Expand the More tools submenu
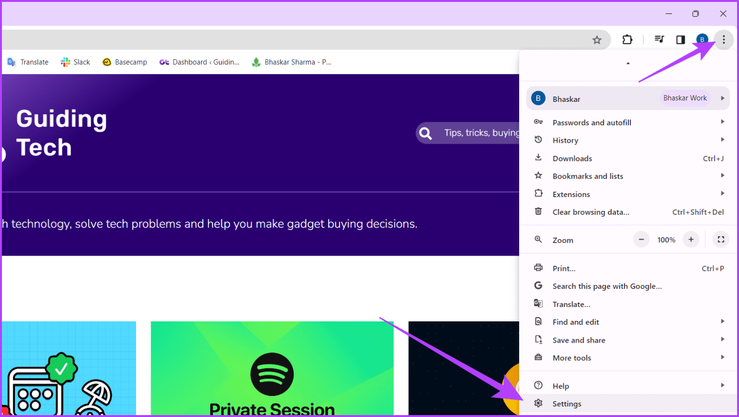Viewport: 739px width, 417px height. click(572, 357)
